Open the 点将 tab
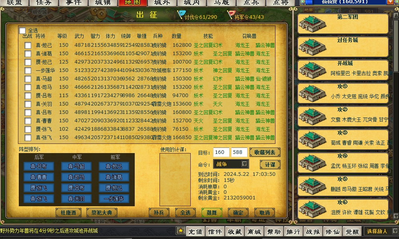The height and width of the screenshot is (239, 399). (280, 3)
